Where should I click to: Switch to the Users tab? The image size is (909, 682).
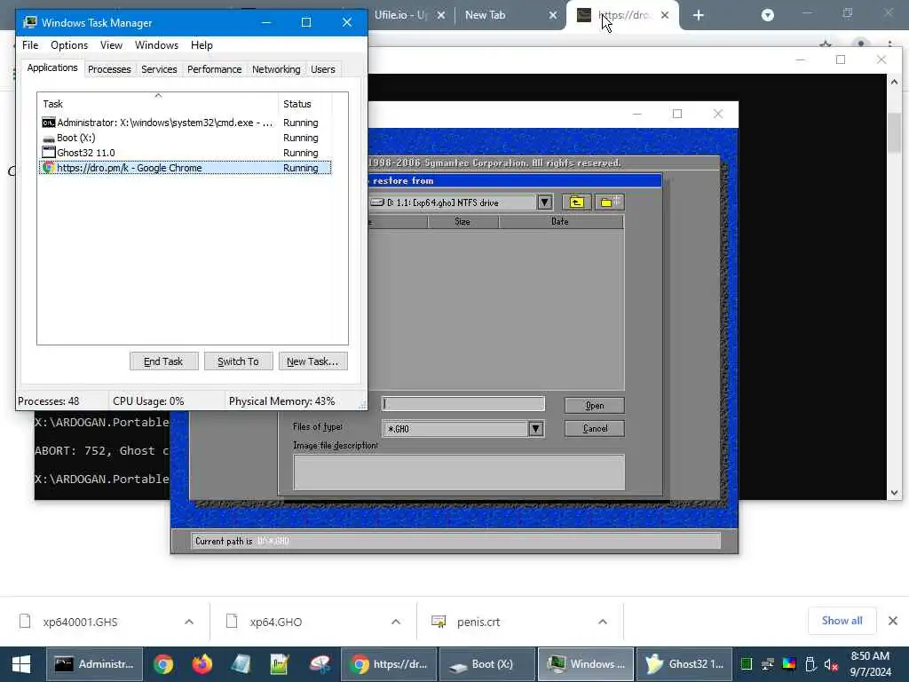click(x=323, y=69)
